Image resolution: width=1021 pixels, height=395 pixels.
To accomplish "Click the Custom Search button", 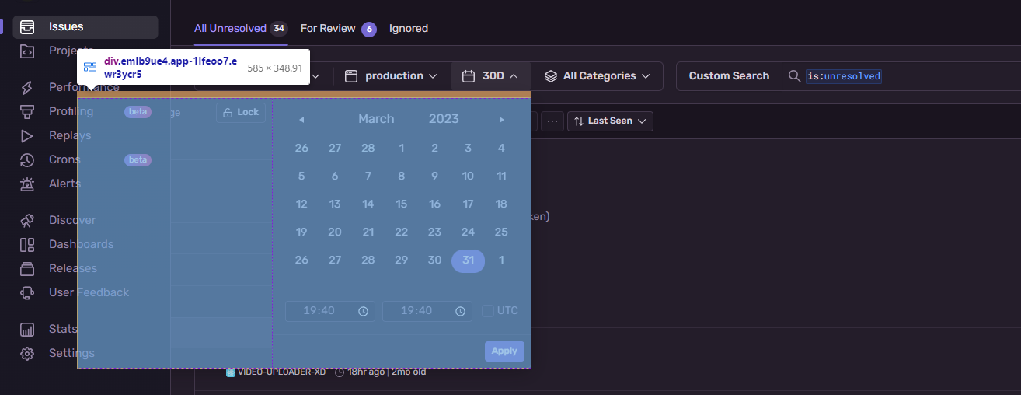I will [729, 76].
